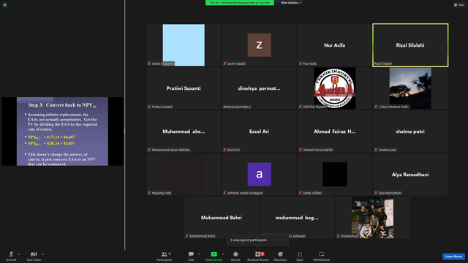Image resolution: width=468 pixels, height=263 pixels.
Task: Expand share screen options arrow
Action: click(222, 254)
